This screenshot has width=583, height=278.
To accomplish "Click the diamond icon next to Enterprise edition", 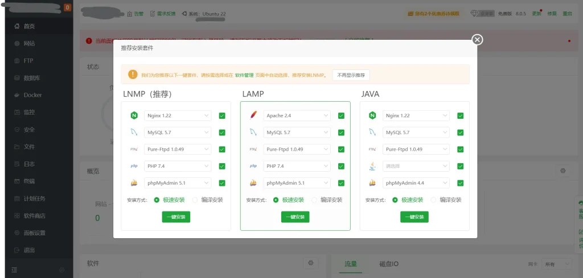I will 475,14.
